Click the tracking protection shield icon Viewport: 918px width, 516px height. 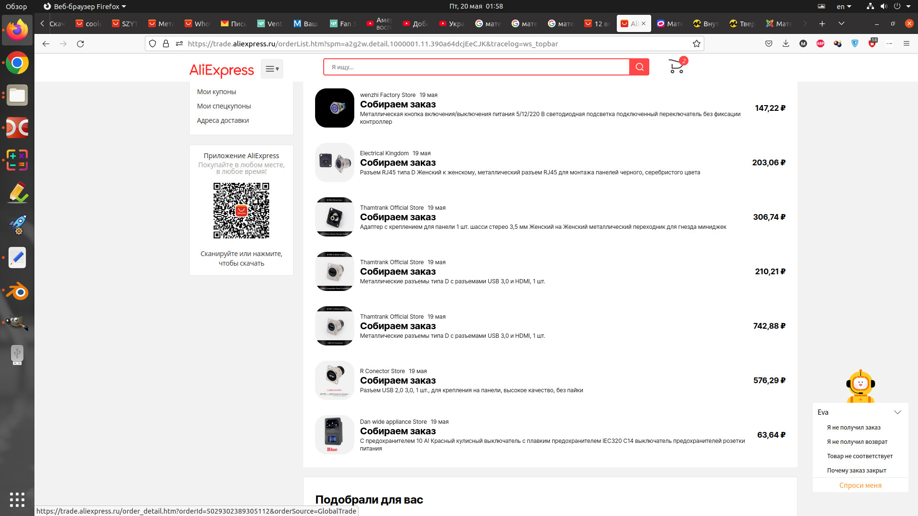(153, 43)
